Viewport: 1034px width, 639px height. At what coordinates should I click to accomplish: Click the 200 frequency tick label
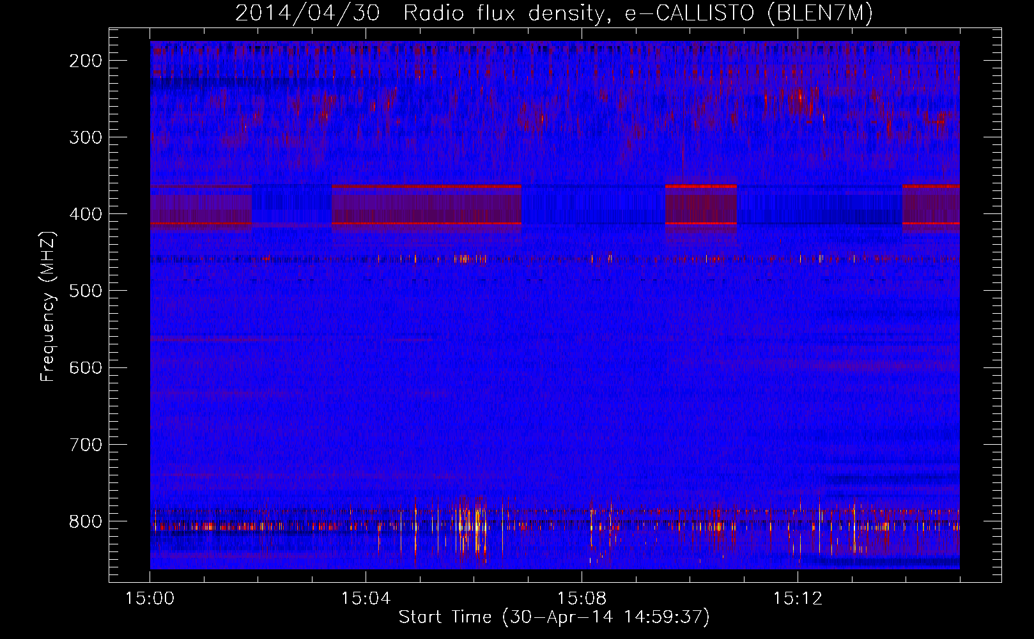[x=85, y=61]
